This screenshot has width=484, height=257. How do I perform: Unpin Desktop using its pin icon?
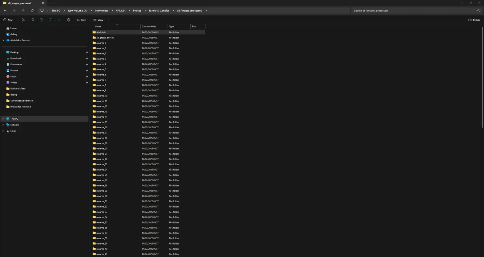pos(86,52)
